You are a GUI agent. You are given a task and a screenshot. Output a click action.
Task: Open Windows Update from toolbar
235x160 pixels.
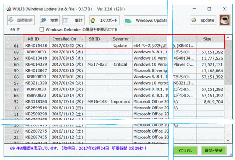point(146,20)
